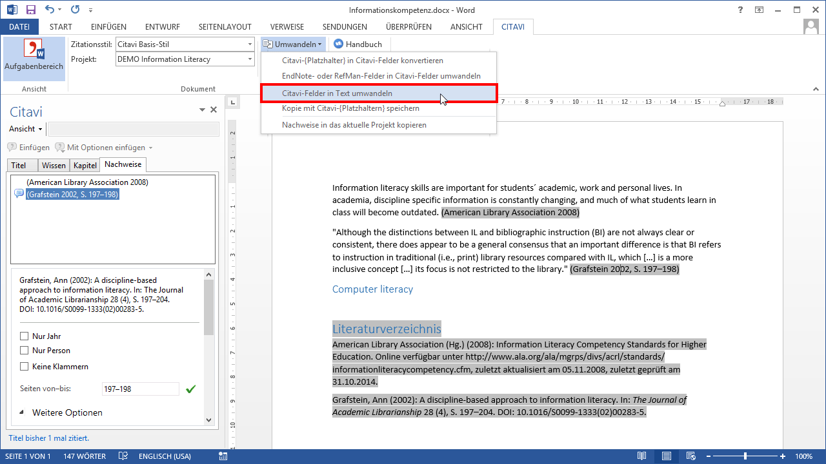The height and width of the screenshot is (464, 826).
Task: Choose EndNote- oder RefMan-Felder umwandeln
Action: tap(379, 76)
